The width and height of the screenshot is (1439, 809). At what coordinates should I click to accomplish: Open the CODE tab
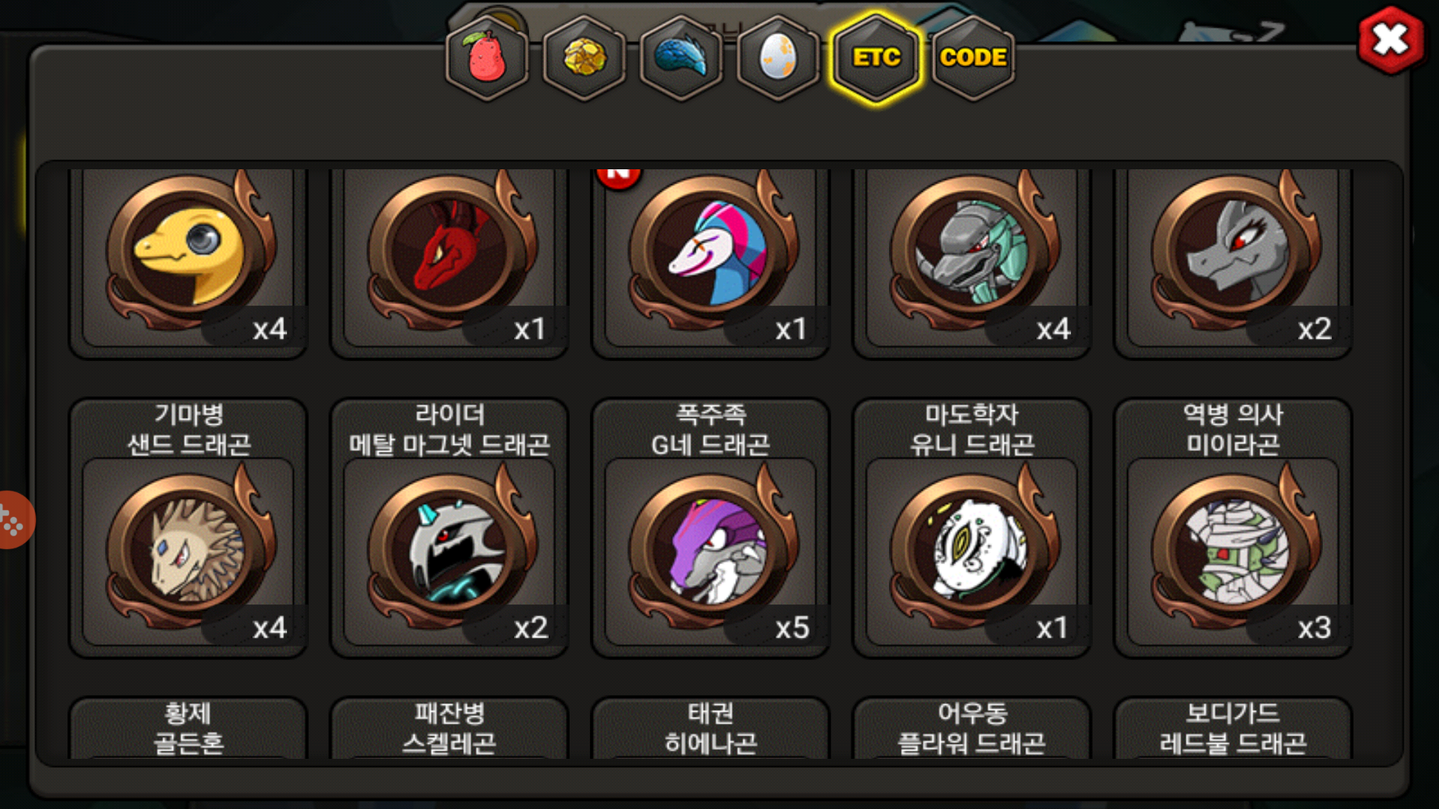pos(973,58)
